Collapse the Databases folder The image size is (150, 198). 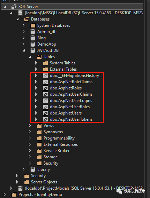[x=17, y=19]
